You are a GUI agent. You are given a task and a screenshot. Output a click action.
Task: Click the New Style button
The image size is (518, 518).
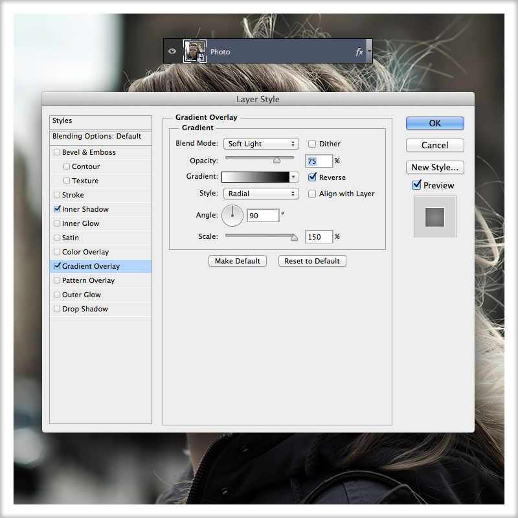[434, 167]
